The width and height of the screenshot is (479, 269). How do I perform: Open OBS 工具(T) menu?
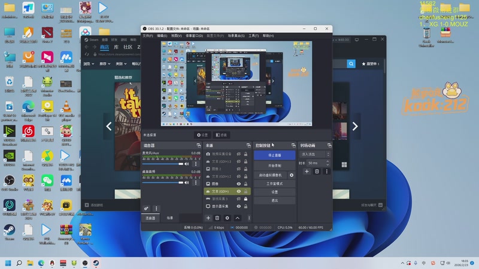coord(253,36)
